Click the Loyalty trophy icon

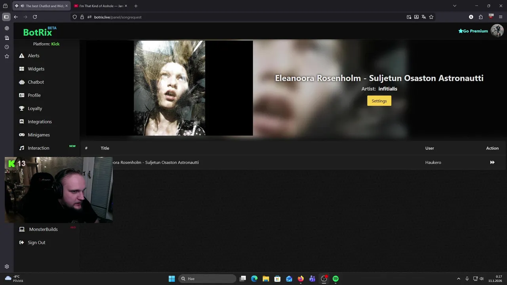tap(22, 108)
